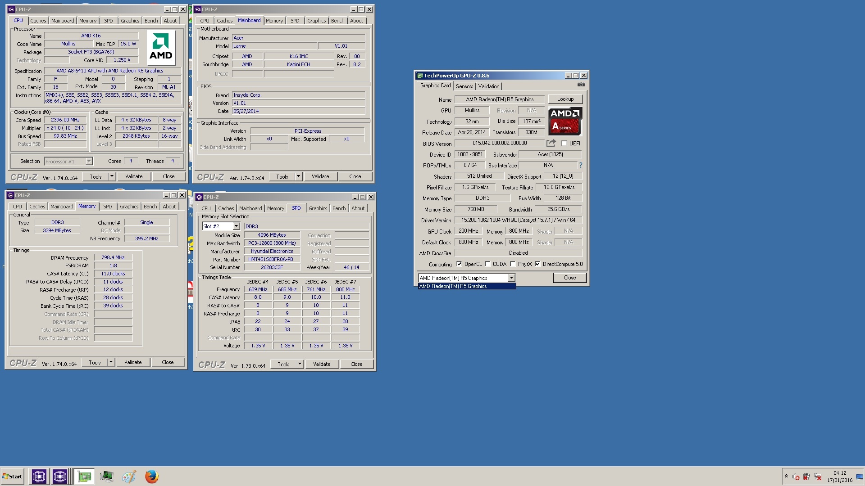Click the Core Speed 2396.00 MHz value
Image resolution: width=865 pixels, height=486 pixels.
point(65,120)
